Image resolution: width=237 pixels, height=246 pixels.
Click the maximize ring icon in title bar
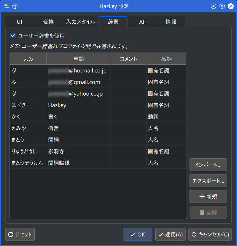point(222,6)
